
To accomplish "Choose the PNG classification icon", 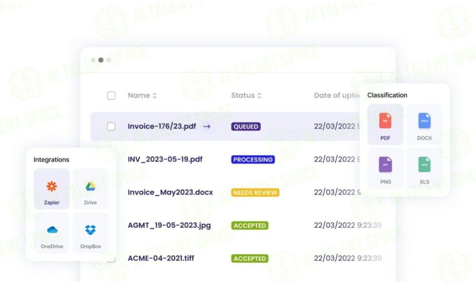I will [x=385, y=168].
